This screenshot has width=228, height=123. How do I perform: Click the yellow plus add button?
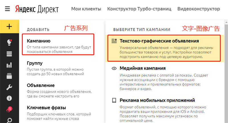[x=9, y=27]
